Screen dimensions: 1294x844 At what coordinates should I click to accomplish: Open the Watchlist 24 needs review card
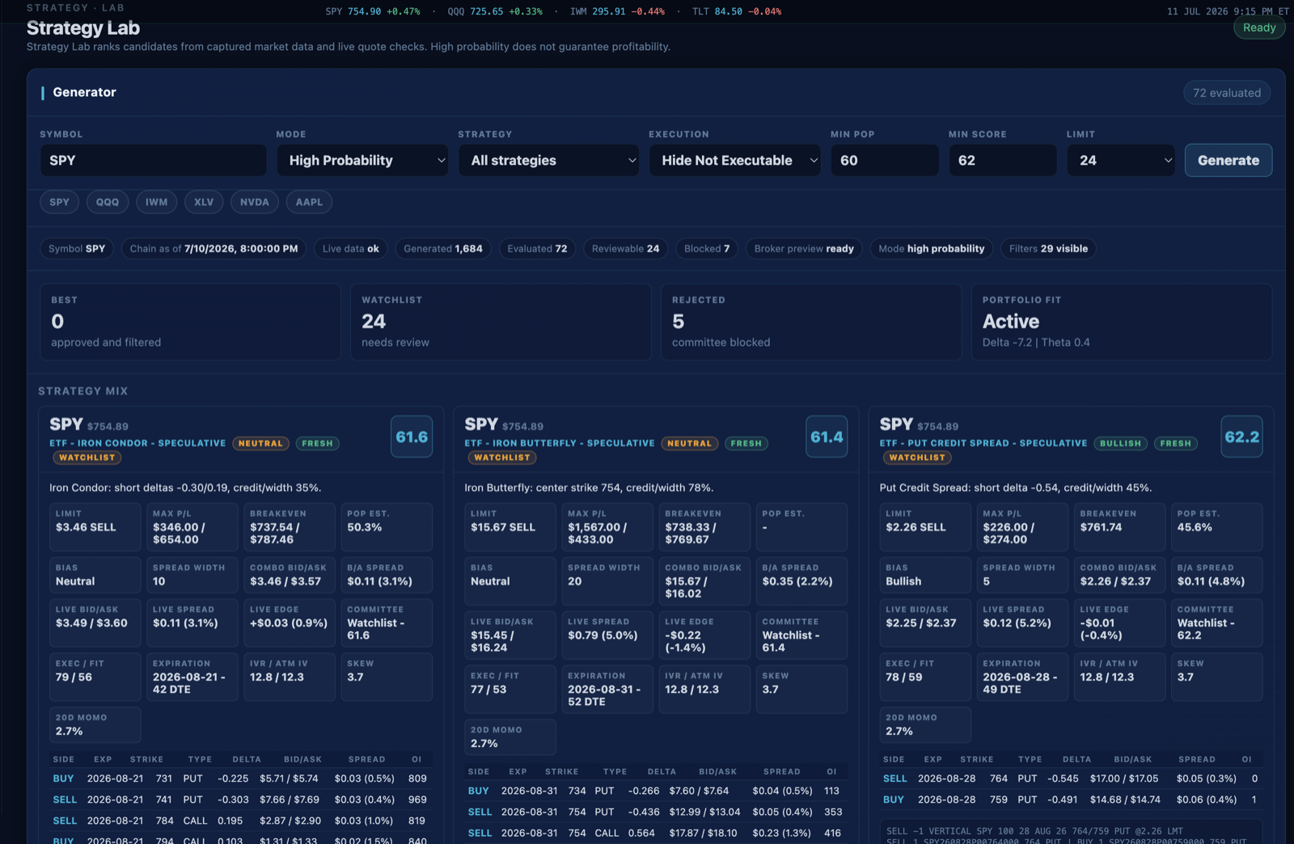[501, 322]
